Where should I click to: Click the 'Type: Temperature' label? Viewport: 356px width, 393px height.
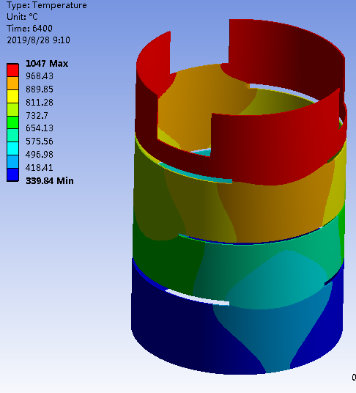(x=47, y=5)
